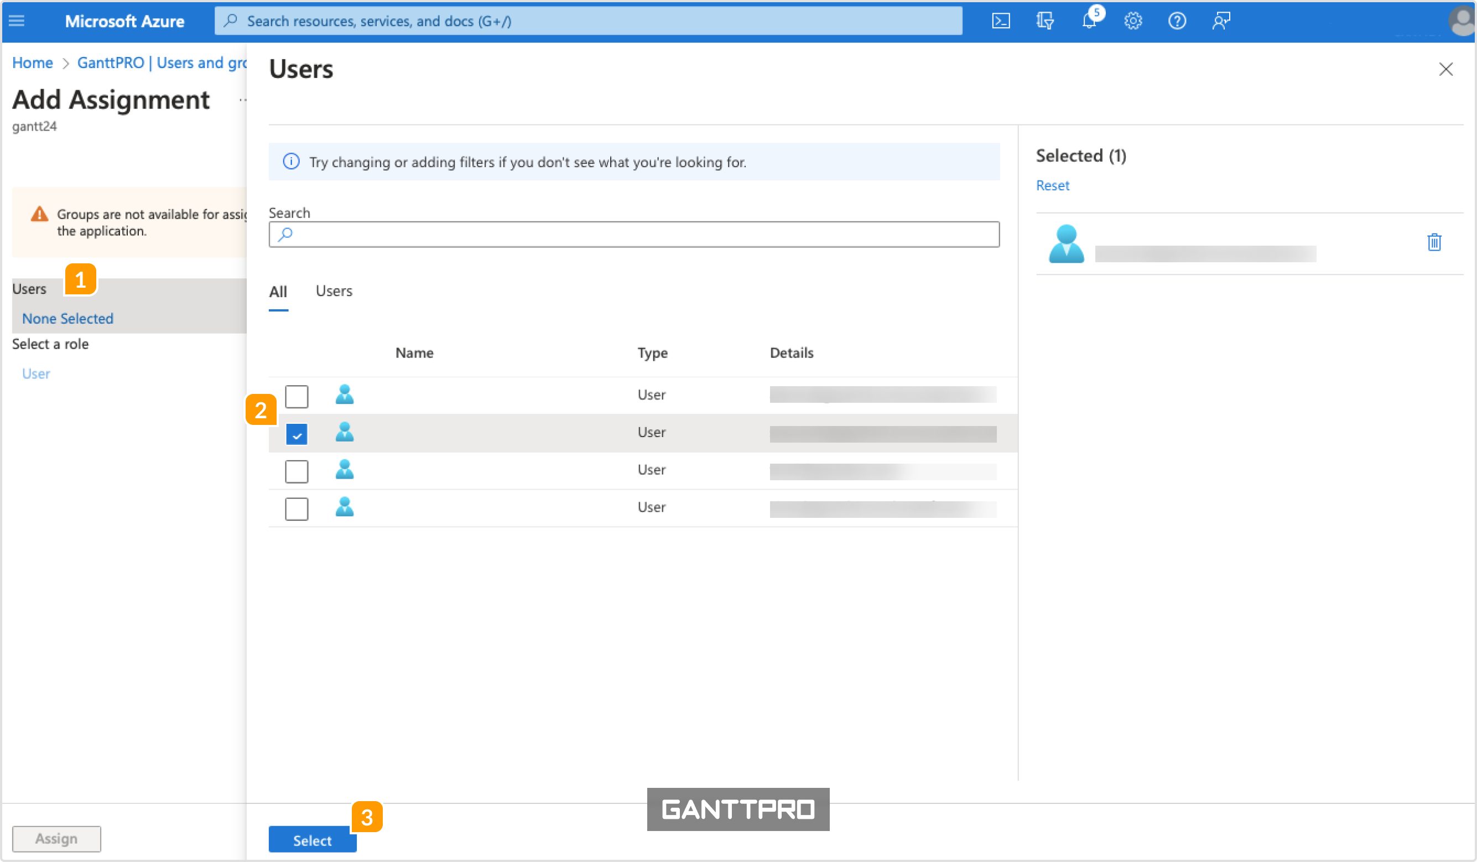Click the Type column header

pyautogui.click(x=652, y=353)
